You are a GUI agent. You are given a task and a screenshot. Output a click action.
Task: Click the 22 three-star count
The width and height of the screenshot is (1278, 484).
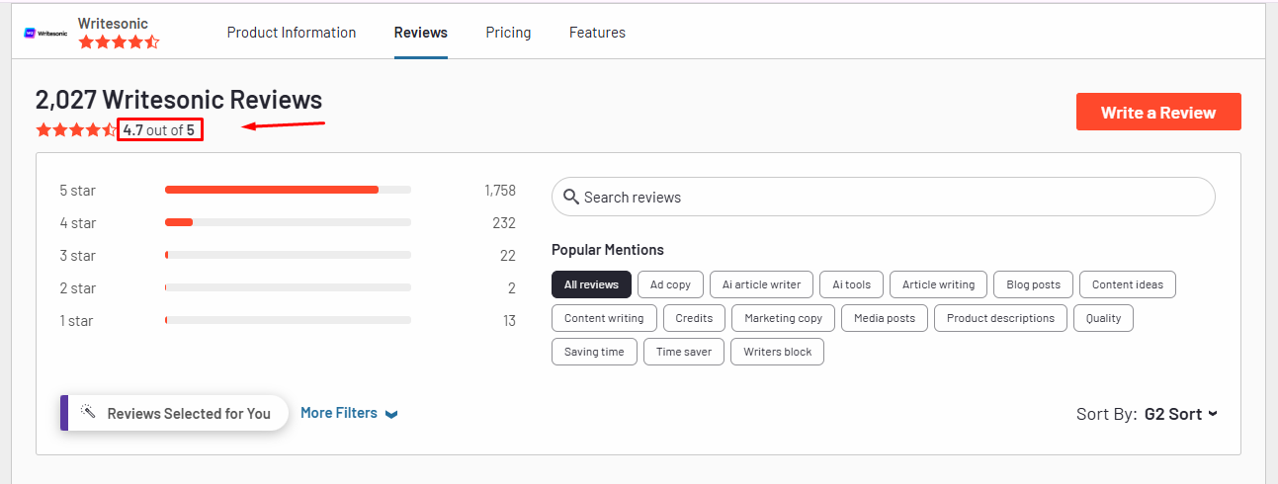coord(508,255)
